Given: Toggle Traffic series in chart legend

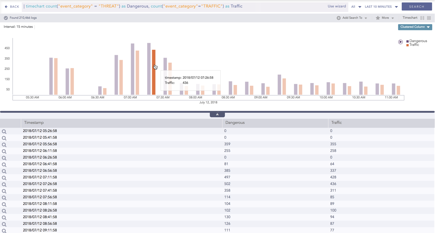Looking at the screenshot, I should tap(414, 45).
